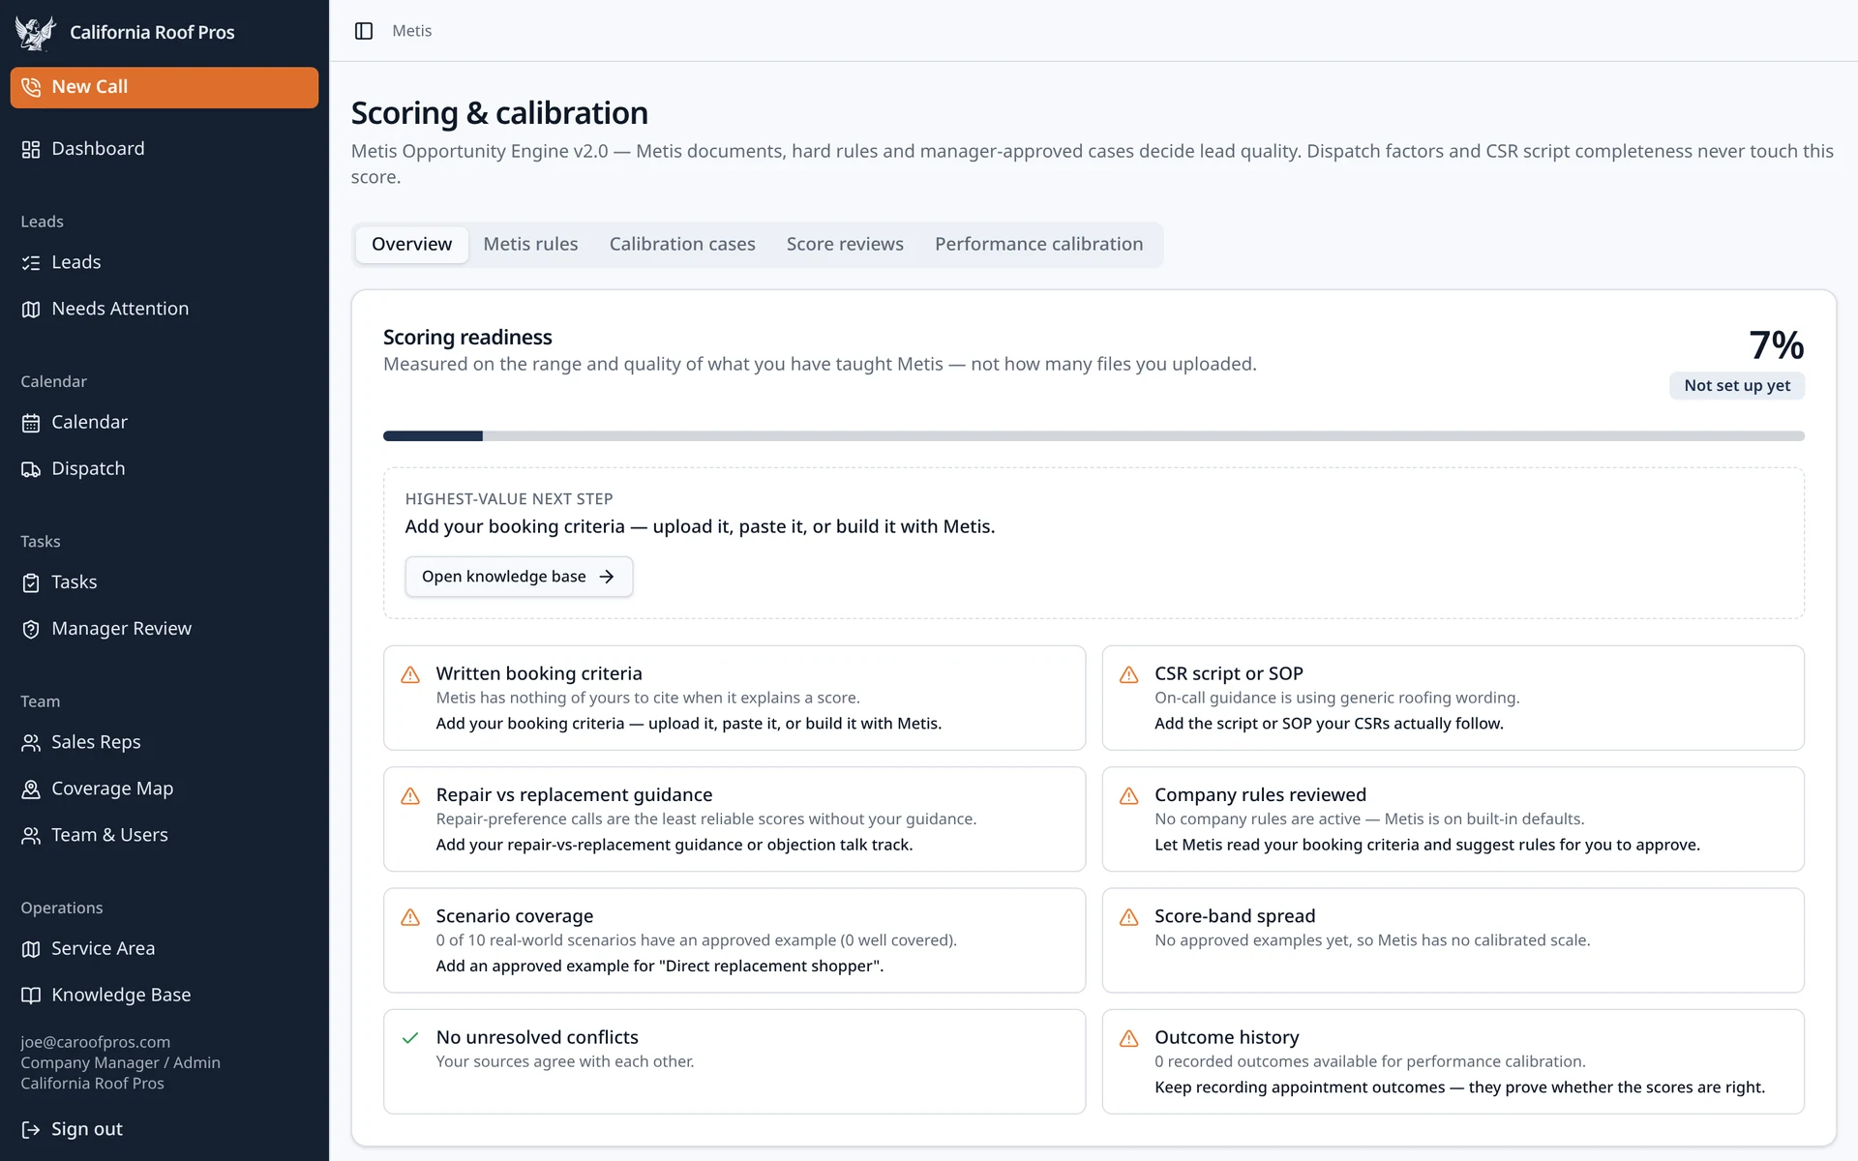The height and width of the screenshot is (1161, 1858).
Task: Switch to the Overview tab
Action: (x=411, y=245)
